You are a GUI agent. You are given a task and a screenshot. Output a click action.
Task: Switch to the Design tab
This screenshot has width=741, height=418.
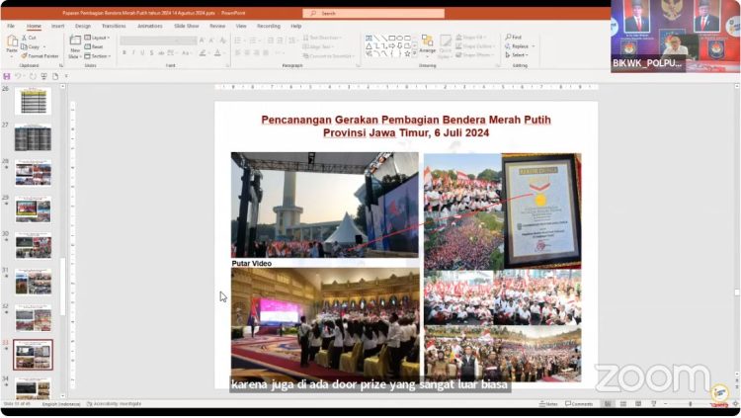(83, 26)
